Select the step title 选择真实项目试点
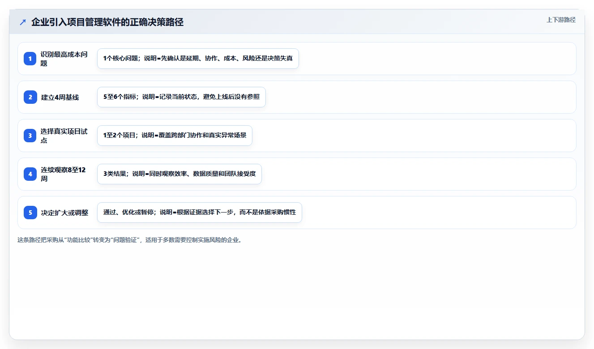Image resolution: width=594 pixels, height=349 pixels. coord(64,136)
